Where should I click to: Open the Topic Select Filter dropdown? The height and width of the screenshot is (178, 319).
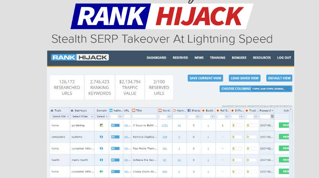(x=60, y=116)
